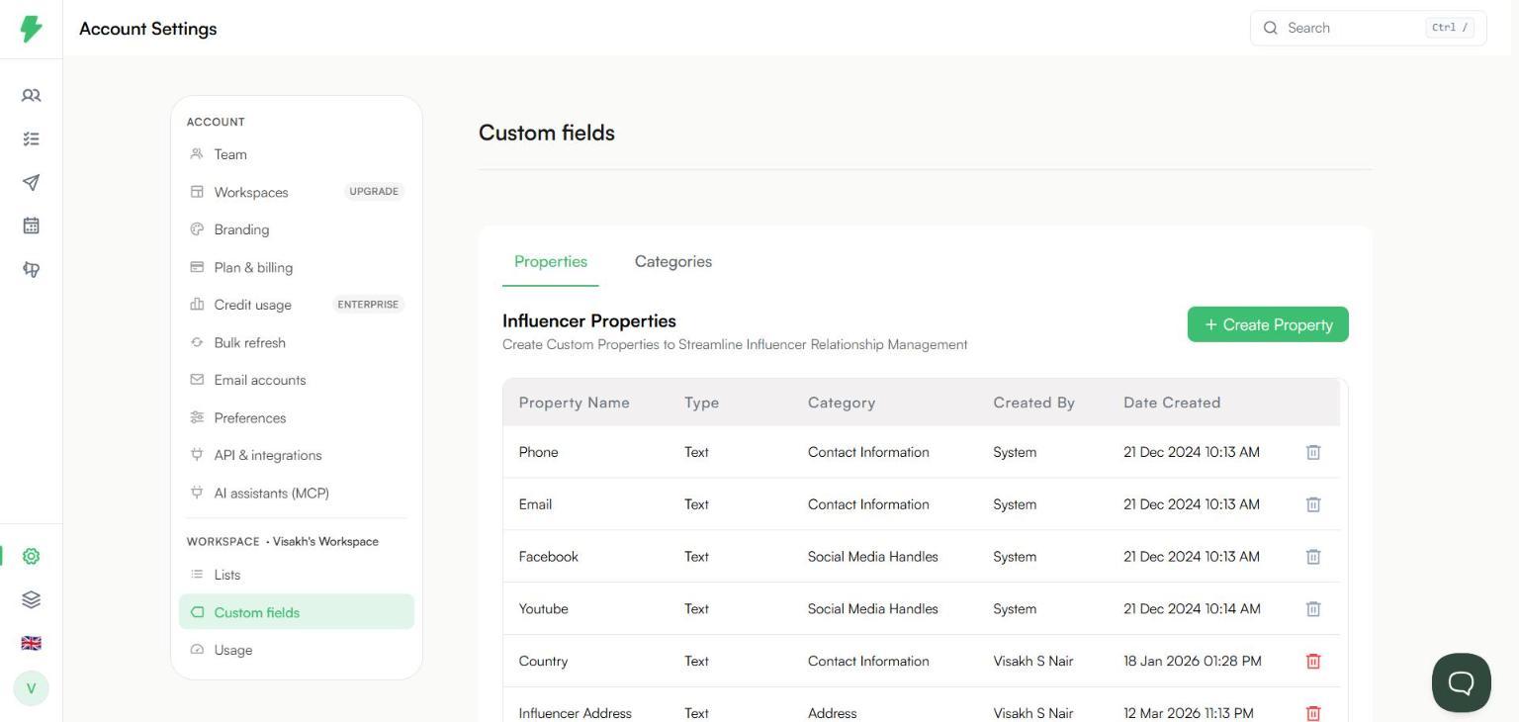Click the trash icon in Youtube row

point(1313,609)
